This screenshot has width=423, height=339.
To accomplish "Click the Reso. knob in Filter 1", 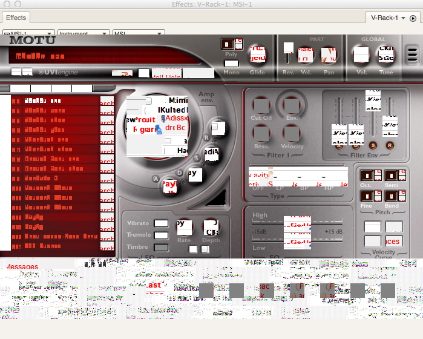I will coord(261,133).
